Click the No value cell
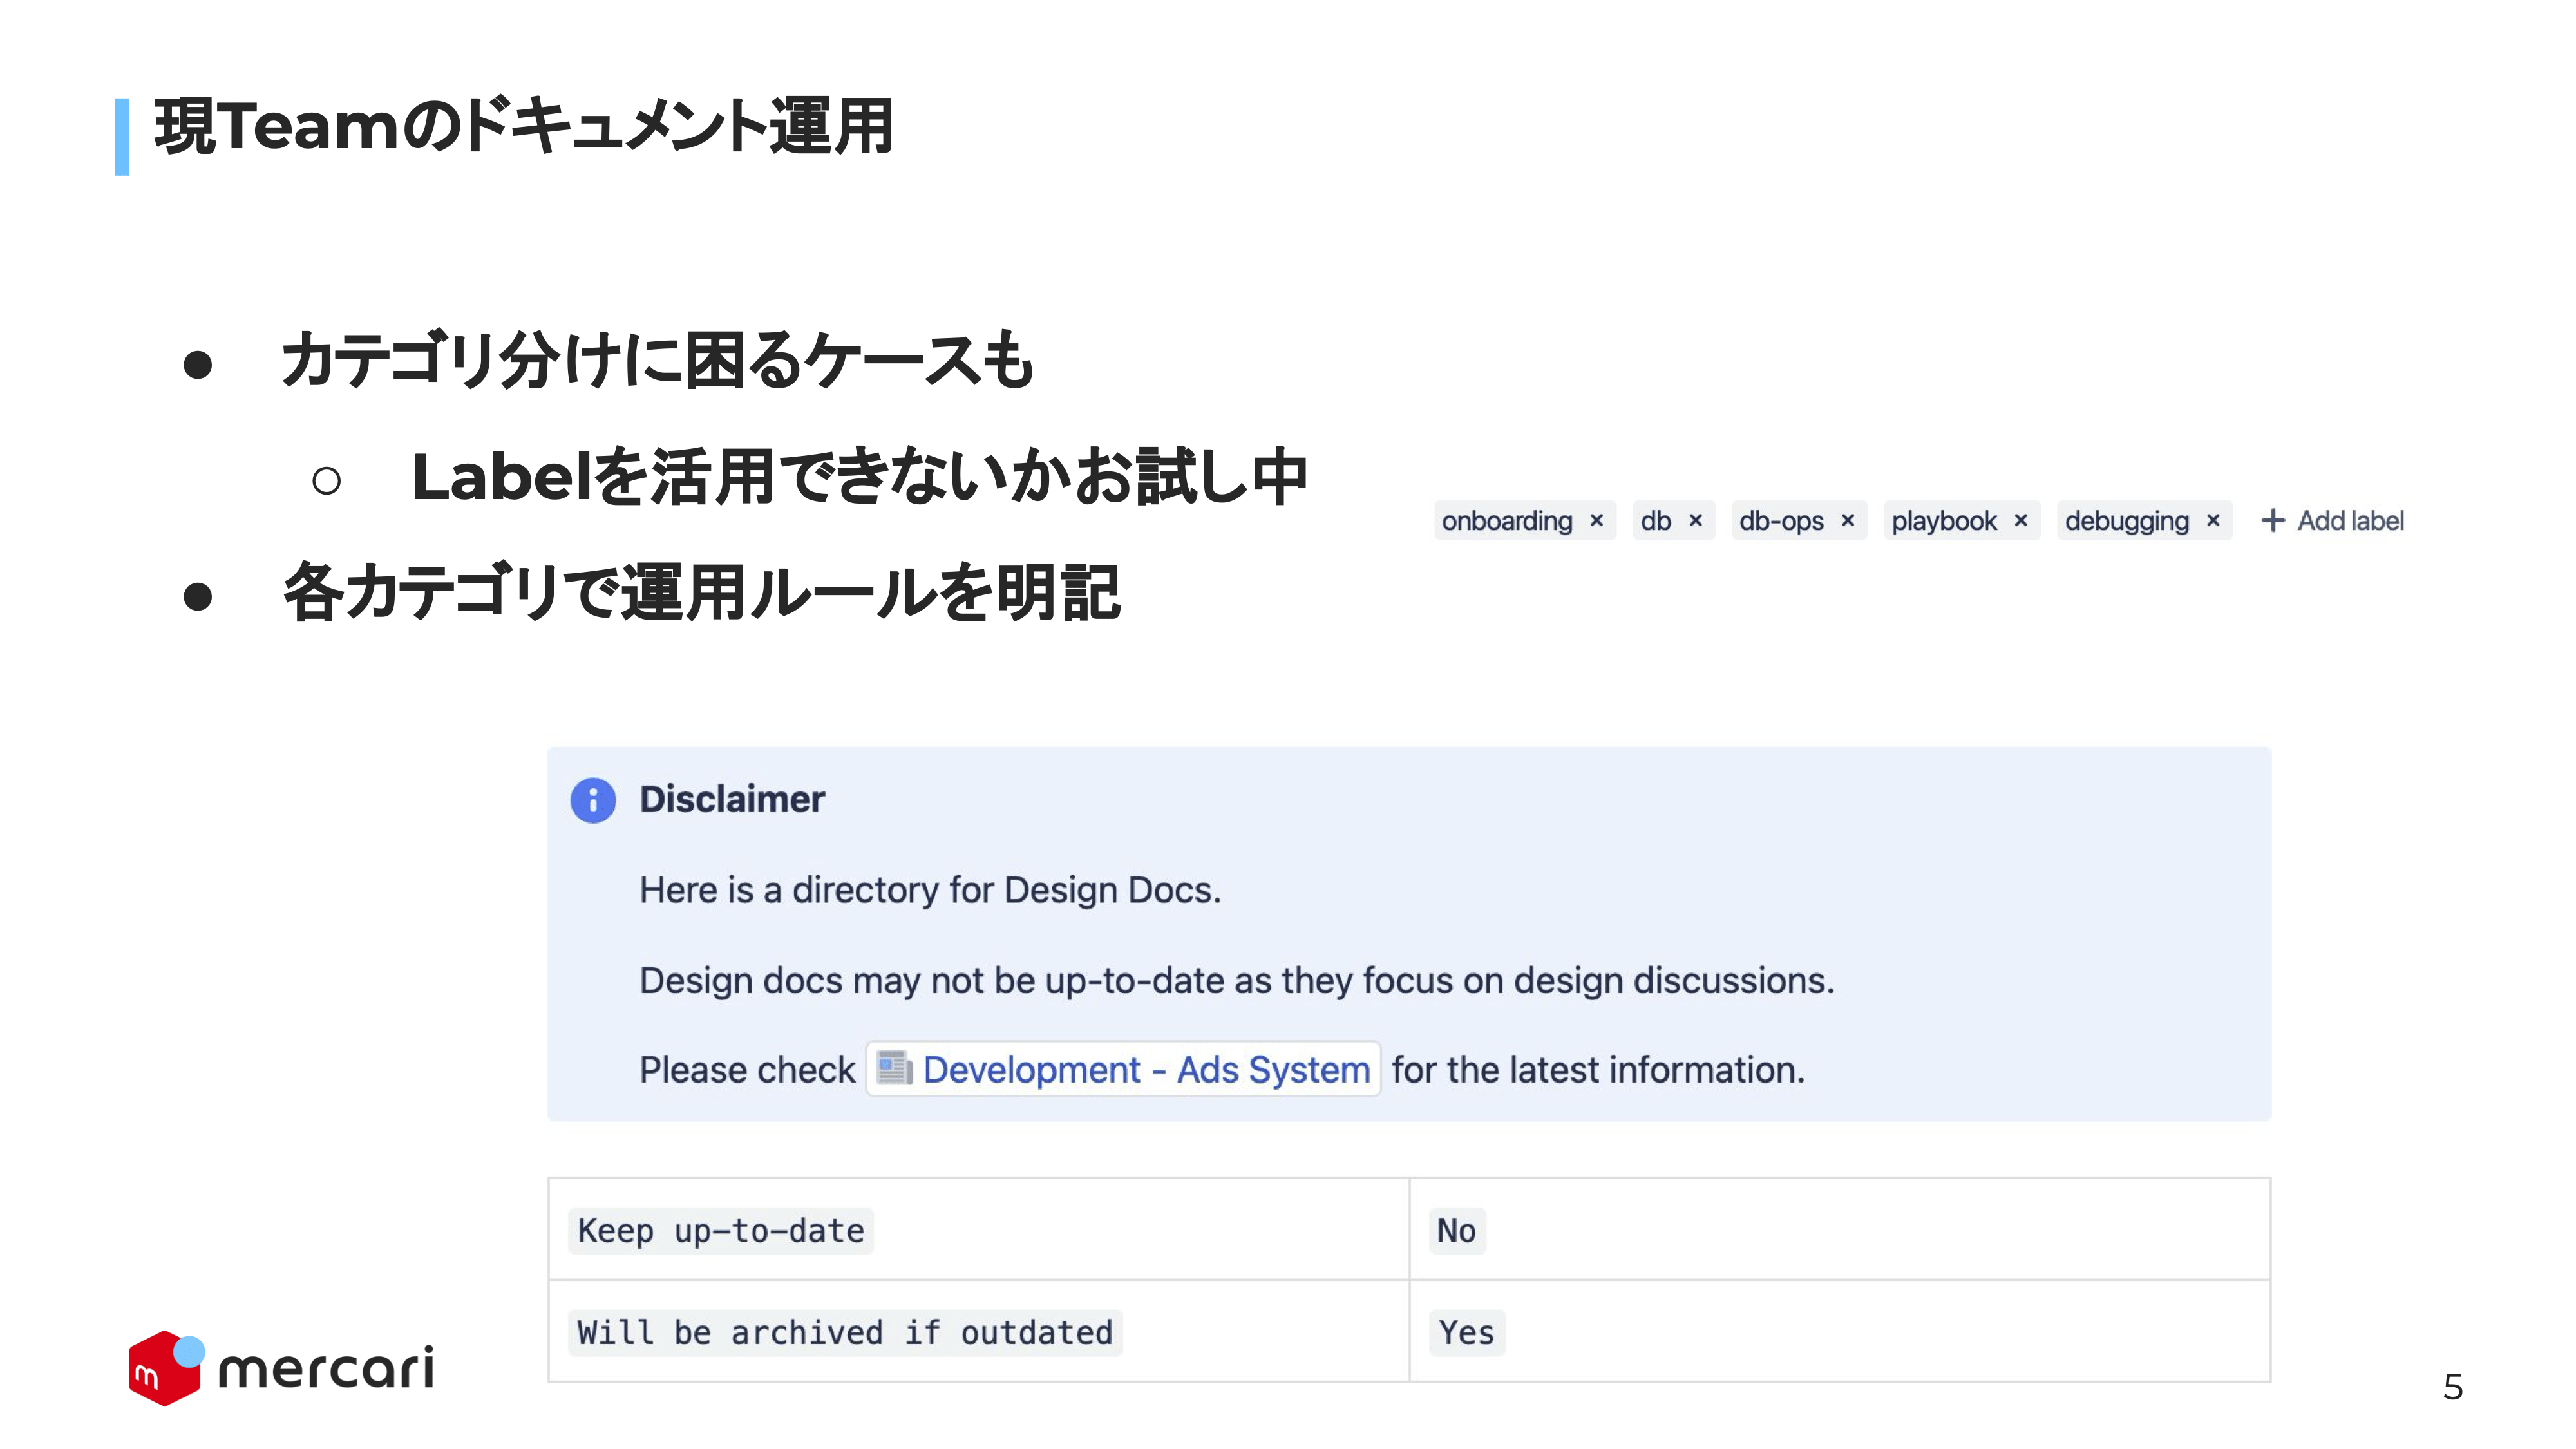This screenshot has height=1449, width=2576. [1839, 1229]
